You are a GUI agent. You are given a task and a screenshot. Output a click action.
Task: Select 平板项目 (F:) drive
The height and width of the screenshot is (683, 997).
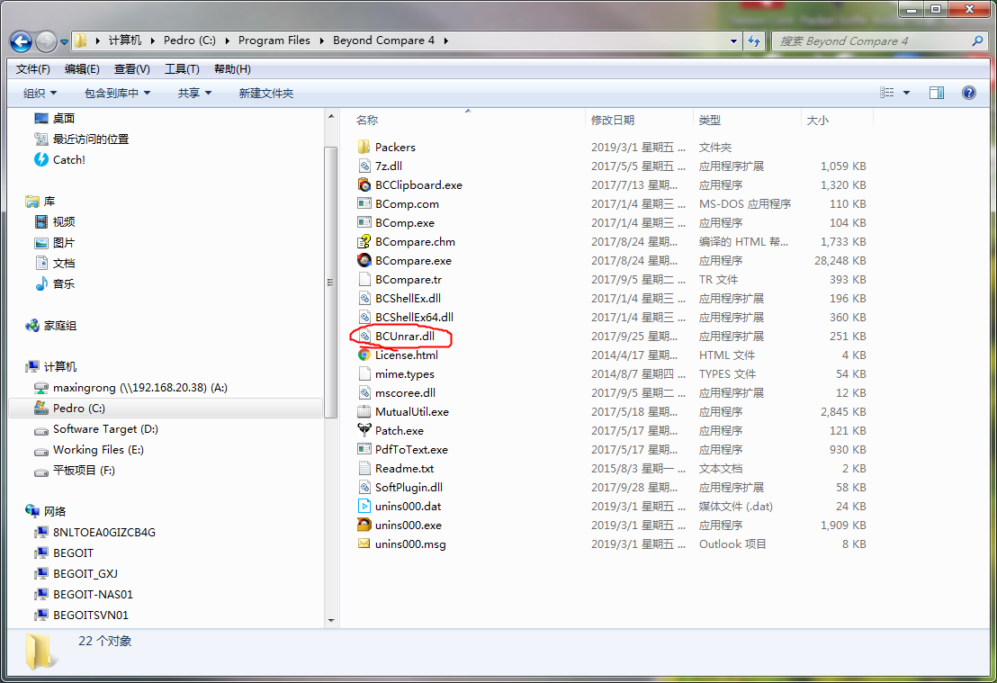[x=75, y=470]
